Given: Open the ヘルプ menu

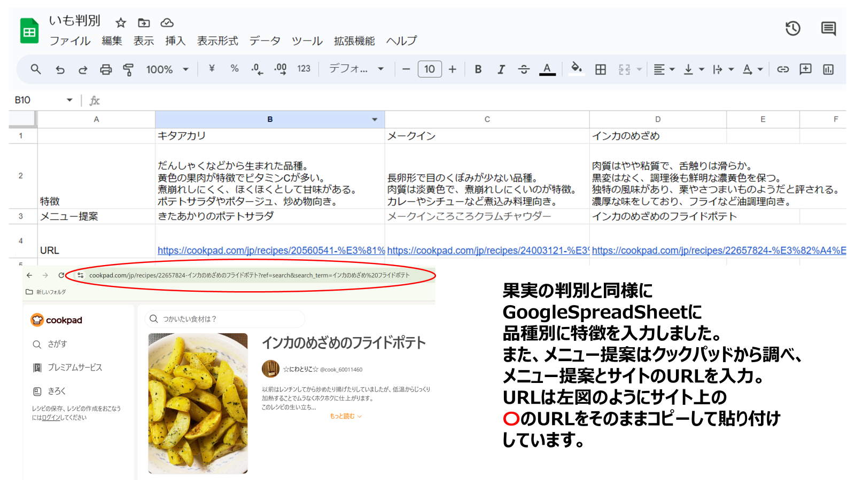Looking at the screenshot, I should 402,41.
